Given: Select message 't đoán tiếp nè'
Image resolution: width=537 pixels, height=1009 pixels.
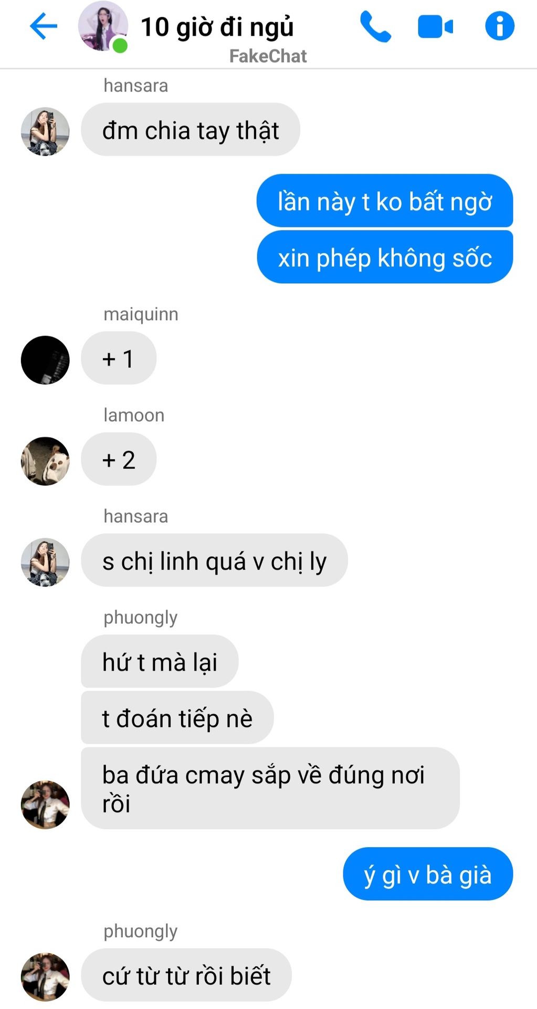Looking at the screenshot, I should tap(177, 717).
